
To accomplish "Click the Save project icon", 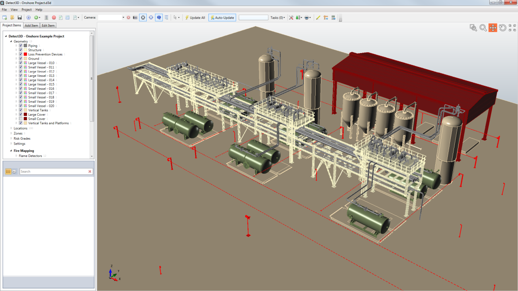I will tap(19, 17).
